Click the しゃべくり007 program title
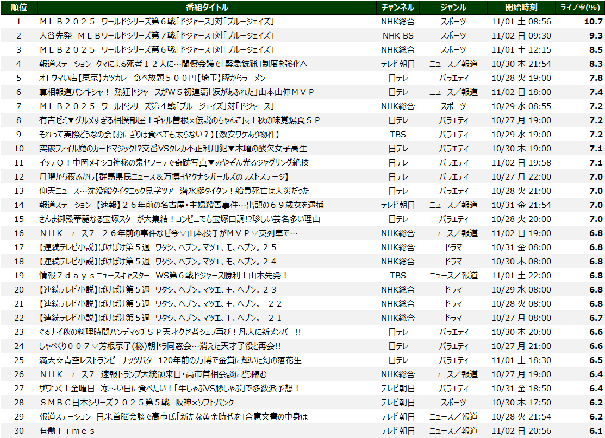Screen dimensions: 605x438 (160, 346)
